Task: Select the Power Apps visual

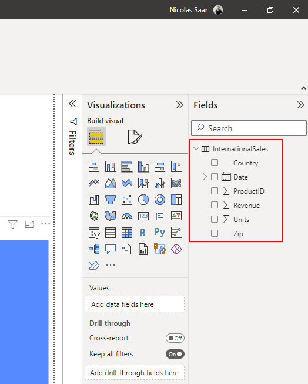Action: [176, 249]
